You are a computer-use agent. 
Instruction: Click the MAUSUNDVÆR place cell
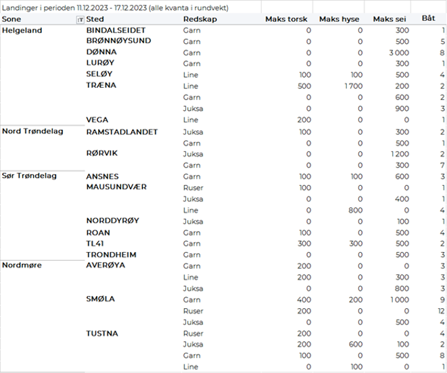116,187
